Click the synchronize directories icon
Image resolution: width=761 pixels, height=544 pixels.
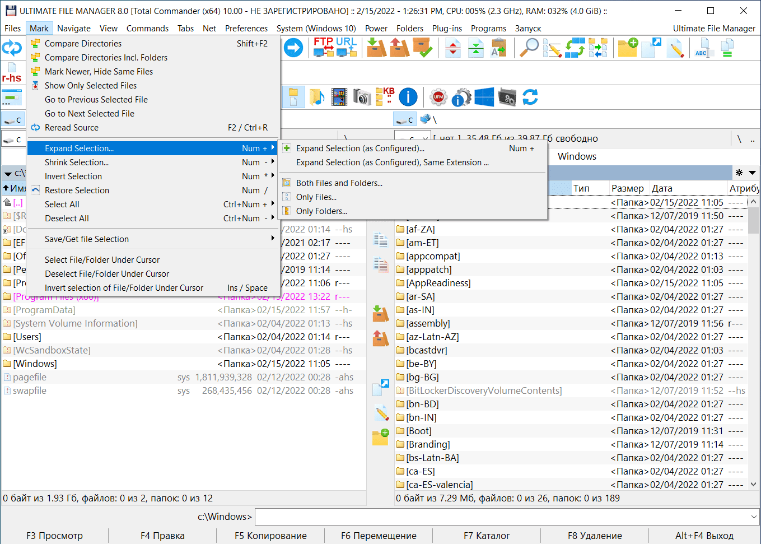[575, 48]
